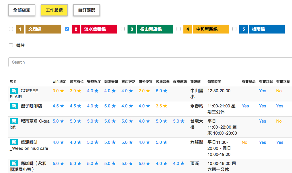Click the blue line number 5 badge
Image resolution: width=292 pixels, height=173 pixels.
coord(244,29)
